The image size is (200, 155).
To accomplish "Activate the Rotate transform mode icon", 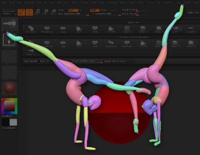I will coord(53,12).
